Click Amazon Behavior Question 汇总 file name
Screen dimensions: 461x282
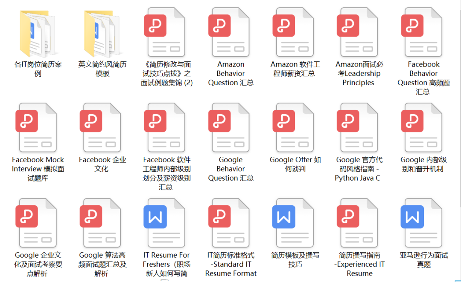[x=231, y=73]
